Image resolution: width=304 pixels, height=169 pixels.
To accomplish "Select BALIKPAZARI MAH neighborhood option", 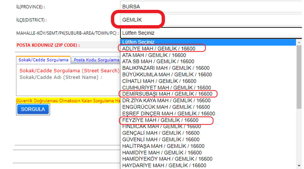I will coord(166,68).
